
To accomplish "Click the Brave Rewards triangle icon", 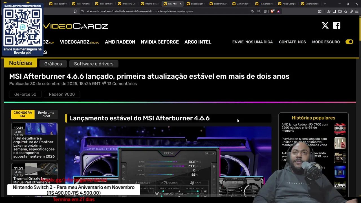I will tap(278, 11).
